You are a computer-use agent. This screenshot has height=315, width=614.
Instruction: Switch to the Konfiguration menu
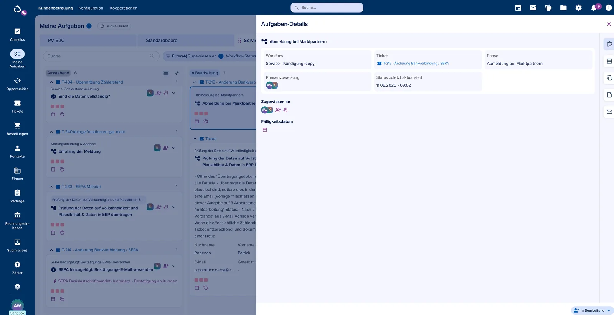91,8
